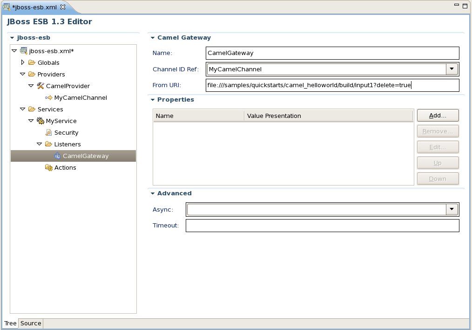Open the Channel ID Ref dropdown

(452, 69)
